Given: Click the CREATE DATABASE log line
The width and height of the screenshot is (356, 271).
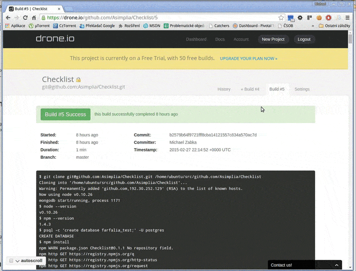Looking at the screenshot, I should click(57, 236).
